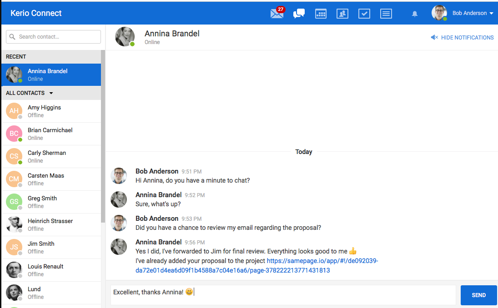Send the typed message

(x=478, y=295)
